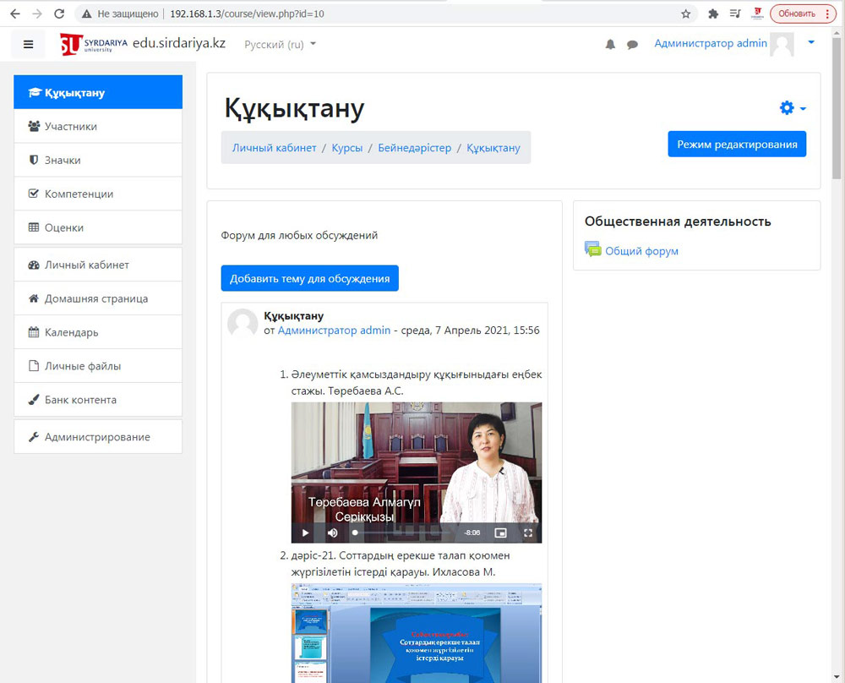Click the second lecture presentation thumbnail

tap(417, 632)
